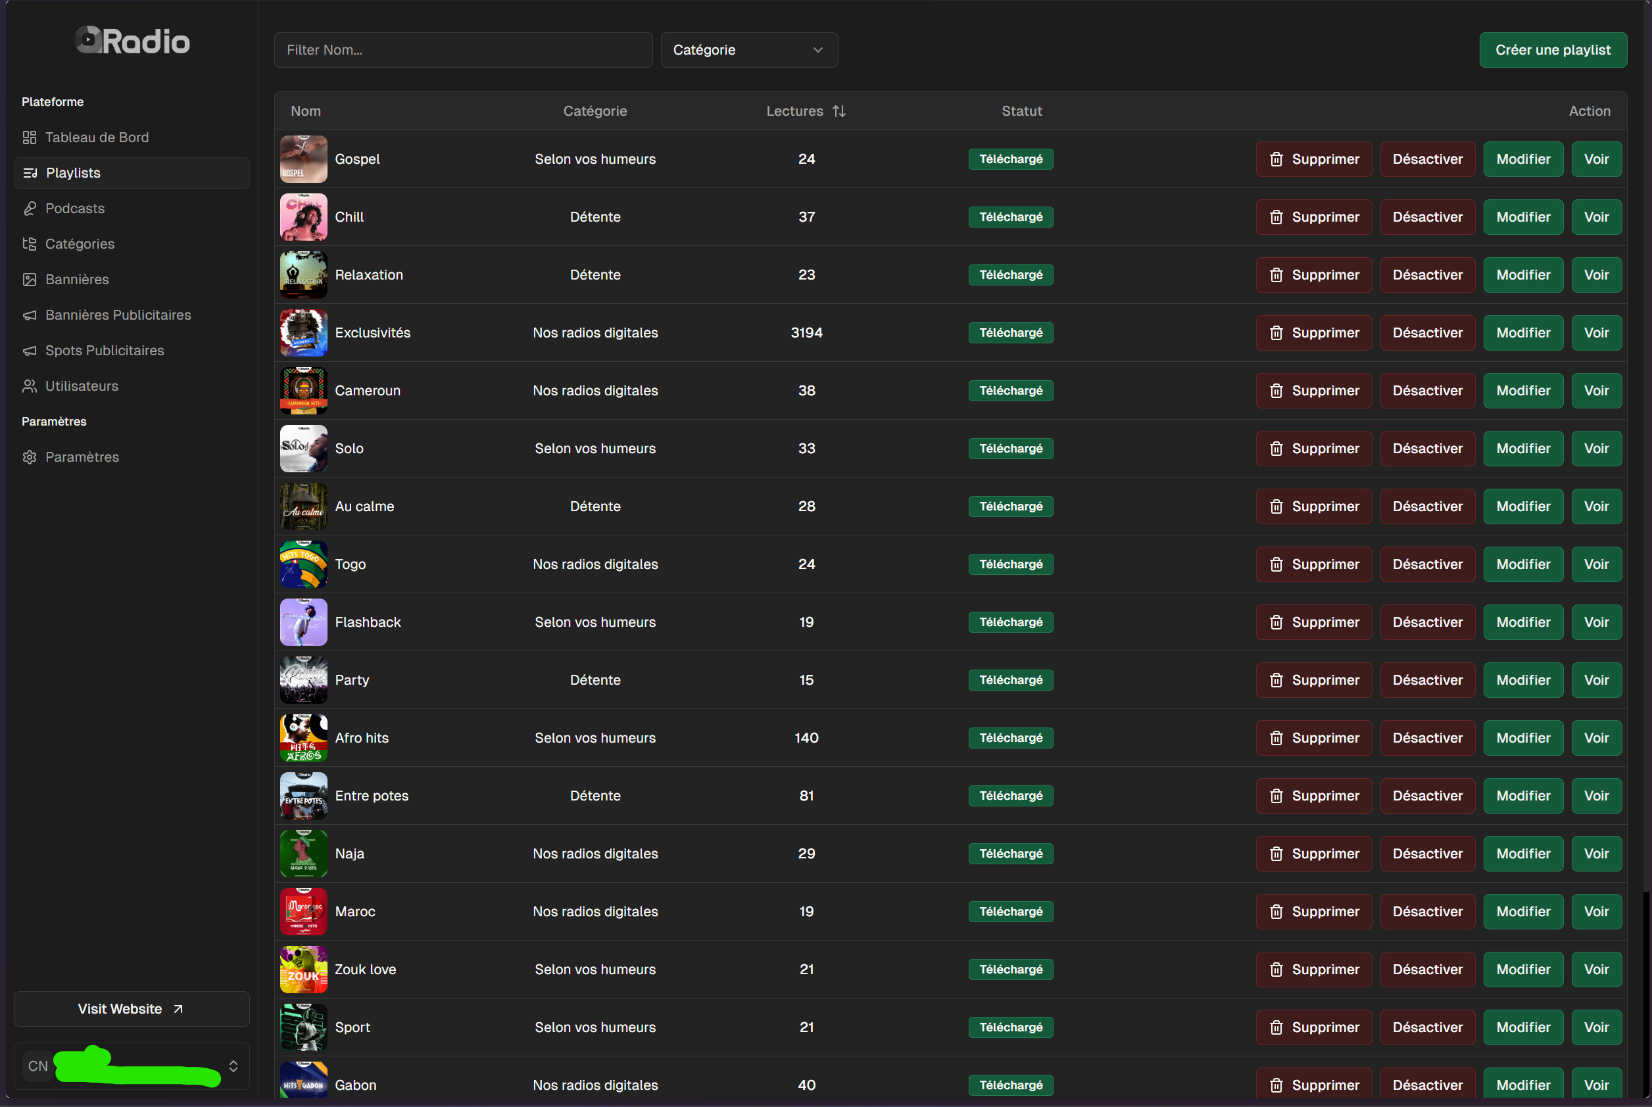Select the Spots Publicitaires megaphone icon
Viewport: 1652px width, 1107px height.
30,350
